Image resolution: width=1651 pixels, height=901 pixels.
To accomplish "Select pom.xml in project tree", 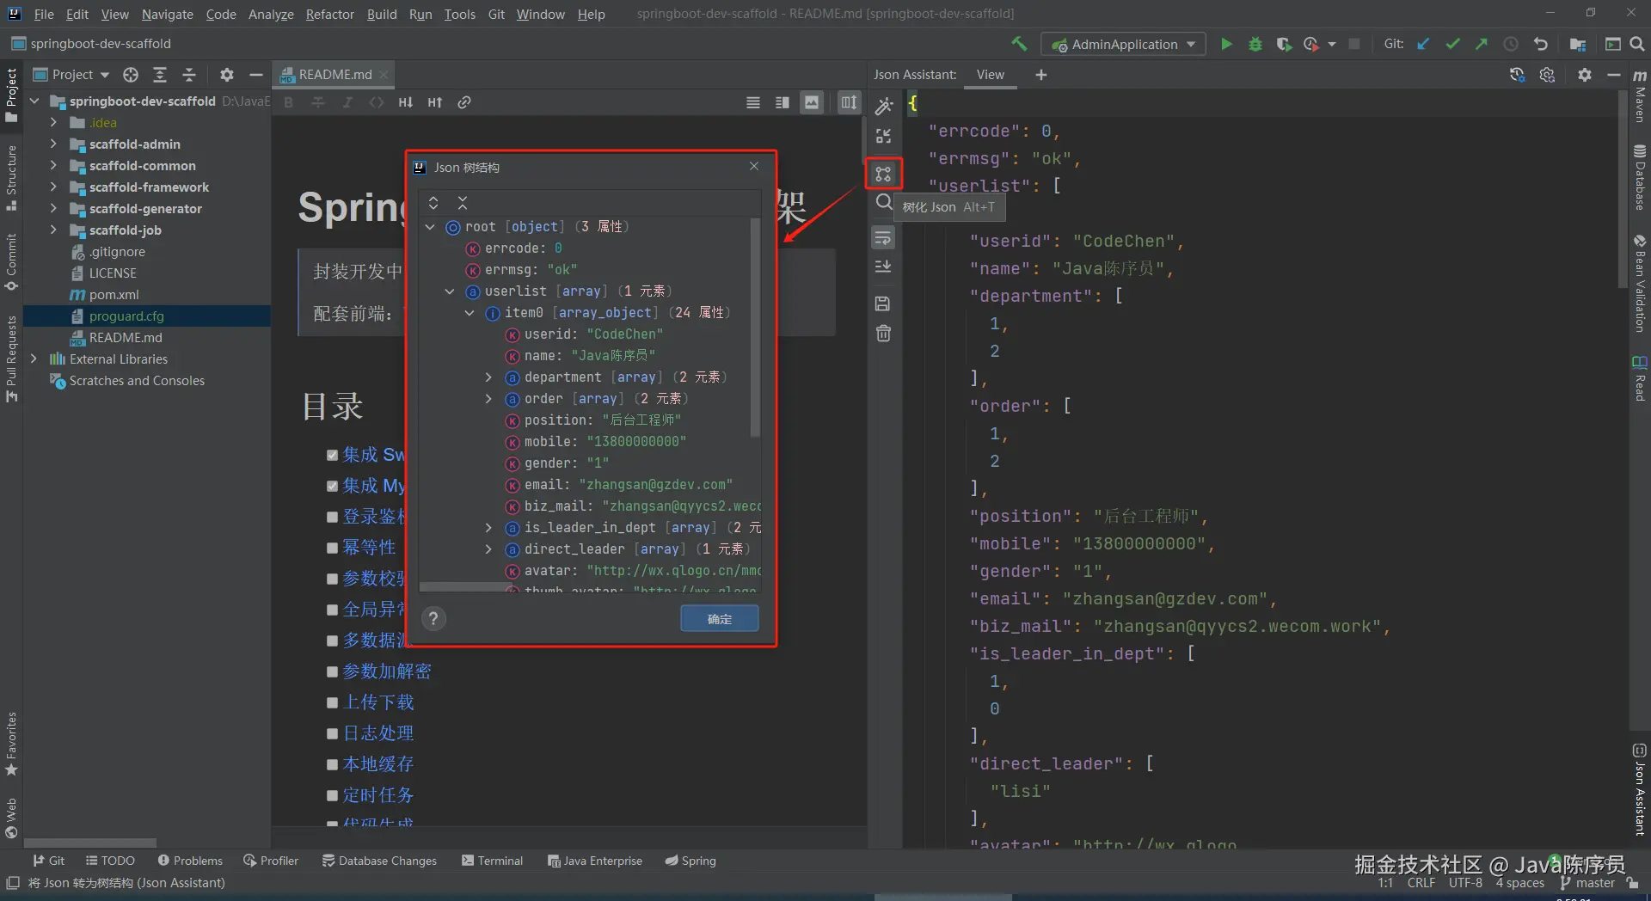I will 114,295.
